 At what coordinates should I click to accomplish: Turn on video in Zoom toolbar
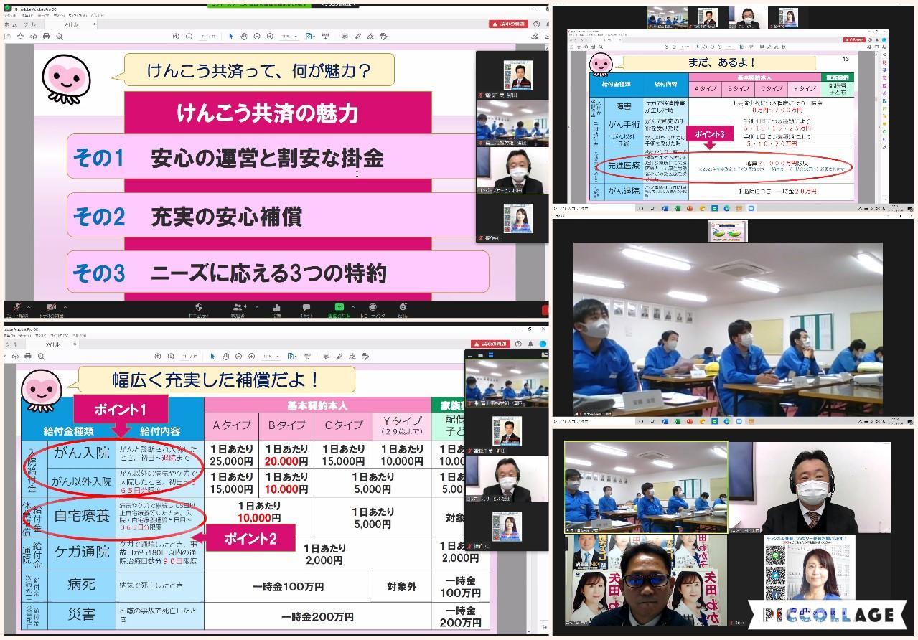pyautogui.click(x=52, y=307)
